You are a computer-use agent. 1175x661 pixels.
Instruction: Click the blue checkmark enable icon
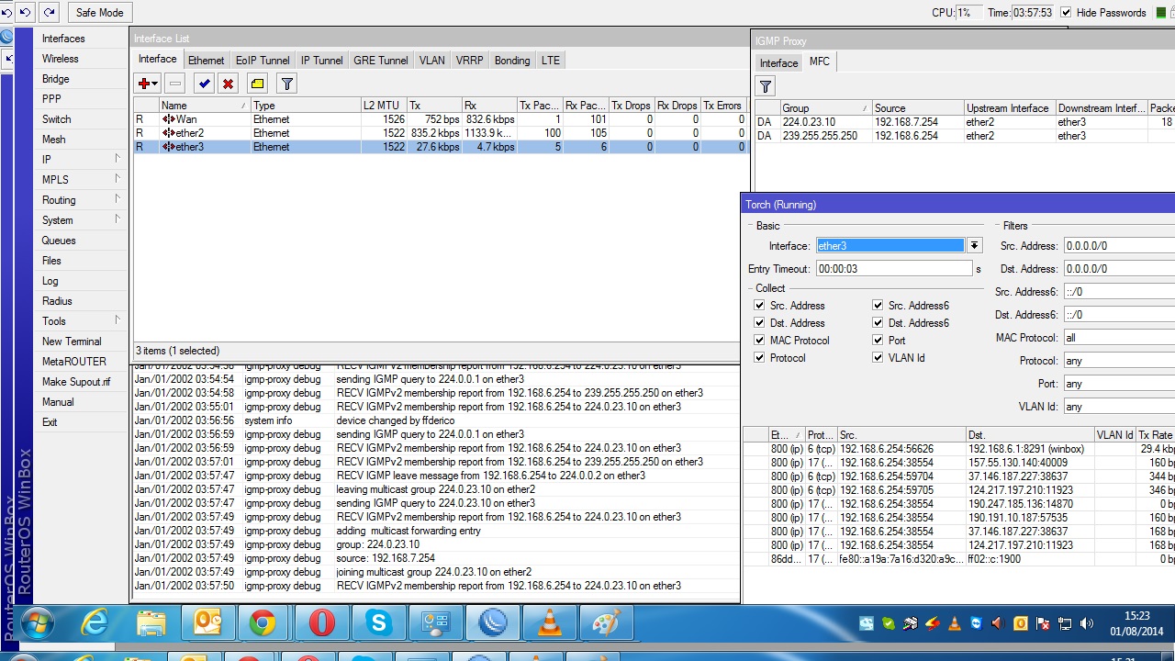click(204, 84)
